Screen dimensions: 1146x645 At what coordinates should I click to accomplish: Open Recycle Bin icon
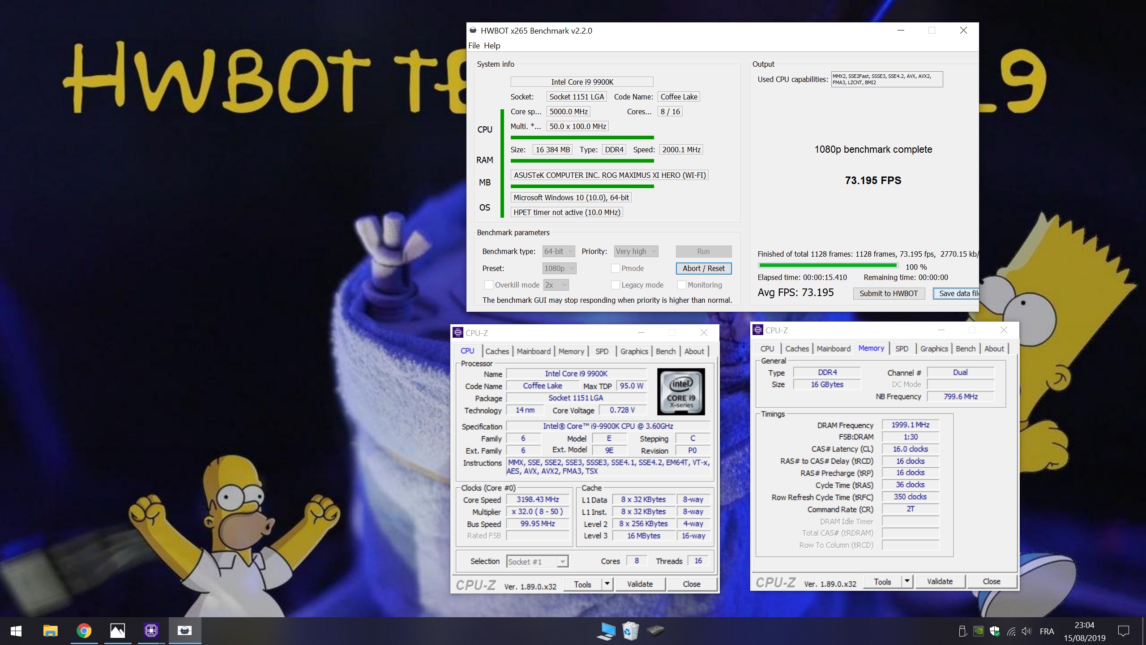(x=630, y=631)
